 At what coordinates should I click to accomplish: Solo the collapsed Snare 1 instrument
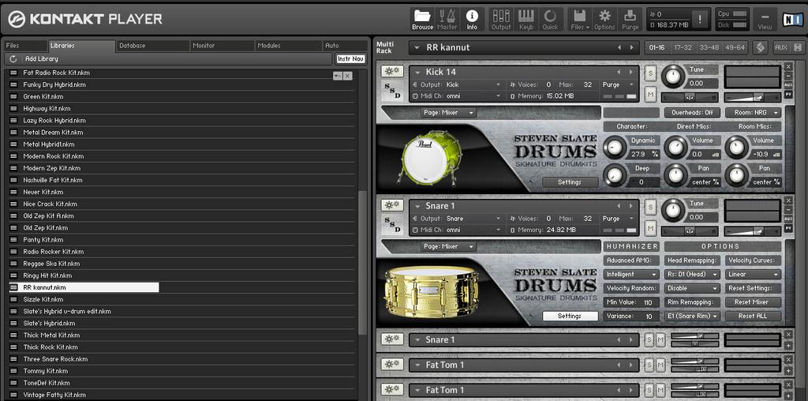click(649, 339)
